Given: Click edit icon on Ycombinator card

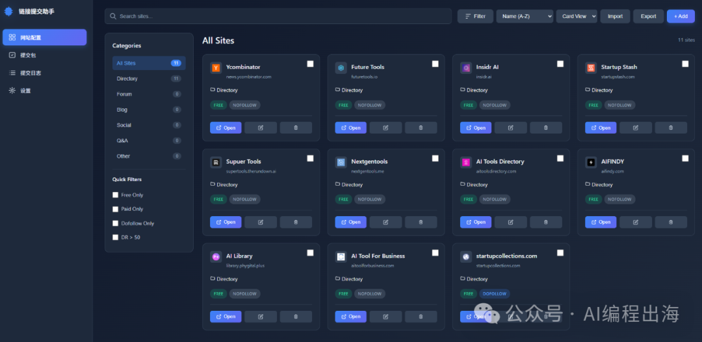Looking at the screenshot, I should 261,128.
